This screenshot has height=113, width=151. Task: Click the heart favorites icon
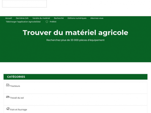[47, 22]
